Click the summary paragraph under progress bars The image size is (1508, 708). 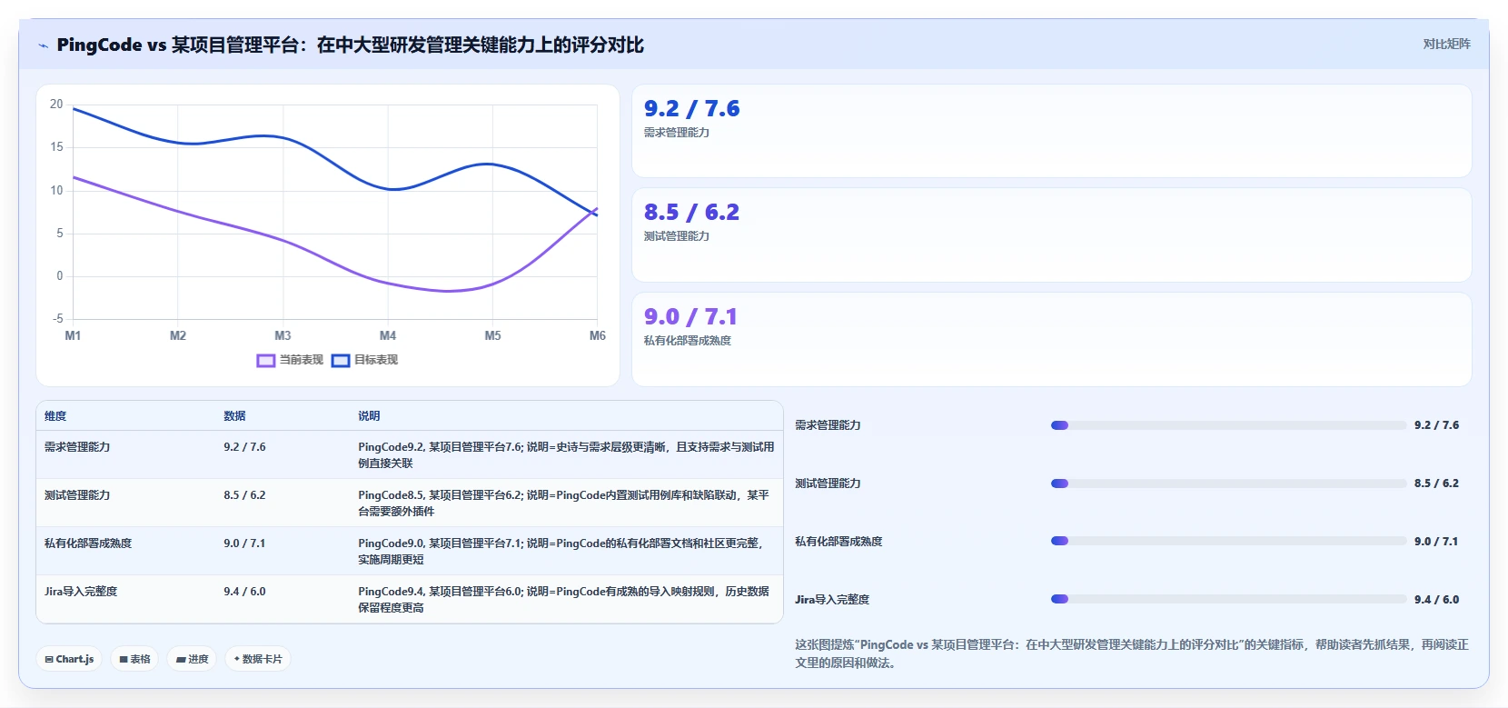(x=1132, y=653)
